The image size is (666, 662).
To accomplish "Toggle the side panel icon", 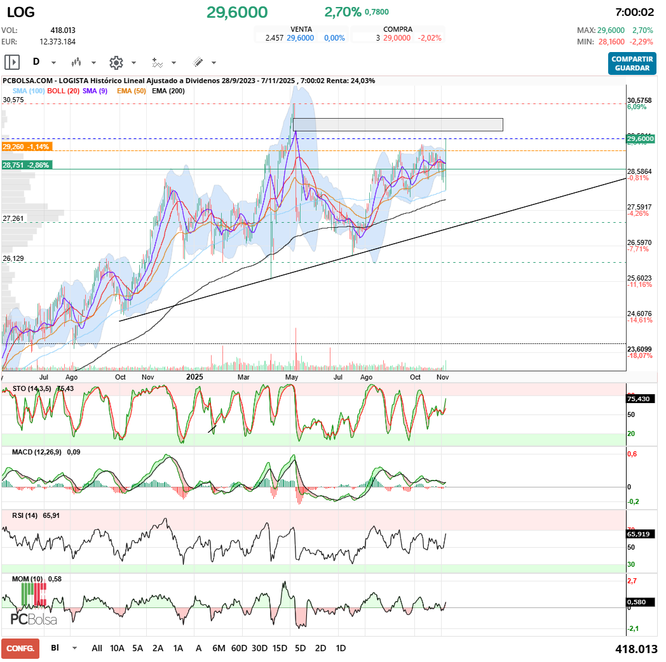I will tap(12, 62).
